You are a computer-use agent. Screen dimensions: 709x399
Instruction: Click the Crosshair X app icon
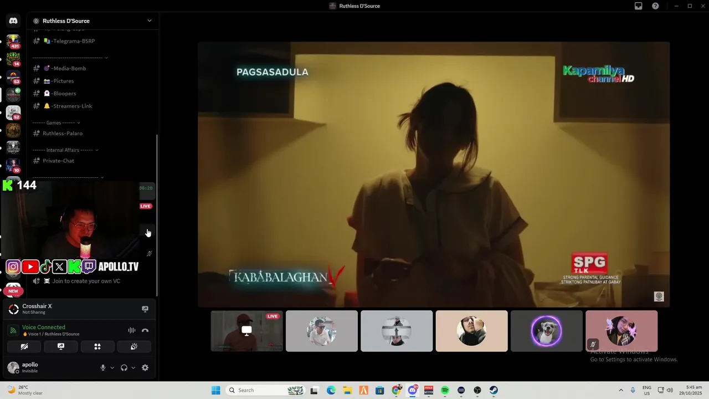14,309
